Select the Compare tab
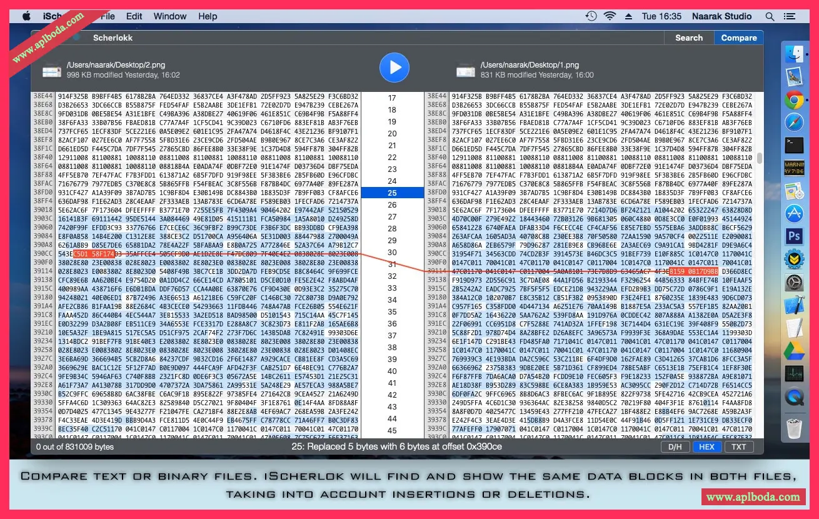The width and height of the screenshot is (819, 519). pyautogui.click(x=739, y=38)
